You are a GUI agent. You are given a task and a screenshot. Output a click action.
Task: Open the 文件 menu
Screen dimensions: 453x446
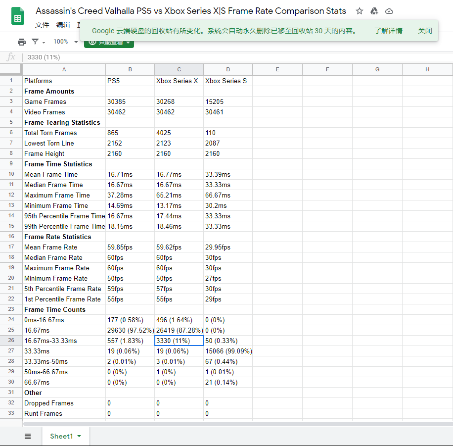point(42,25)
